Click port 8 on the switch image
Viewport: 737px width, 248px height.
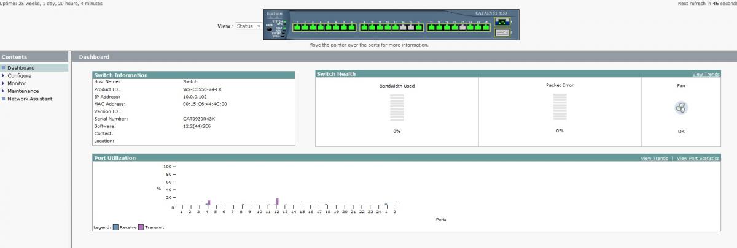tap(351, 27)
